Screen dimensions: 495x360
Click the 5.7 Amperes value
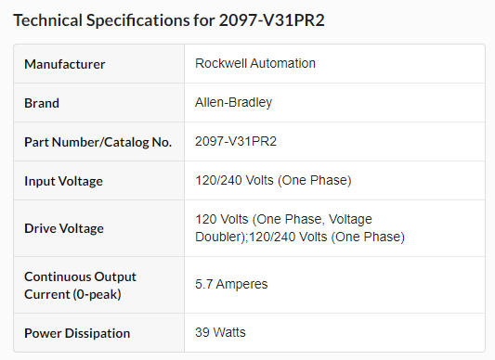click(x=231, y=284)
